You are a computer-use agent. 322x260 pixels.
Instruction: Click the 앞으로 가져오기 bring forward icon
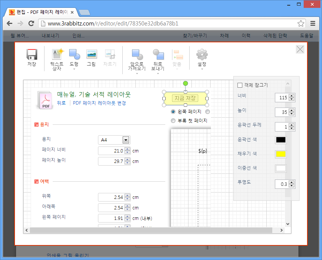click(x=137, y=55)
